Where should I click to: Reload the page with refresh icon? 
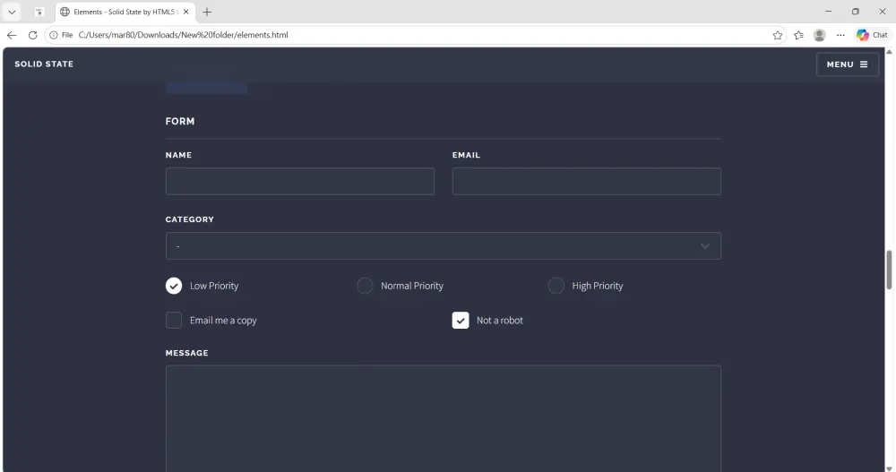32,35
